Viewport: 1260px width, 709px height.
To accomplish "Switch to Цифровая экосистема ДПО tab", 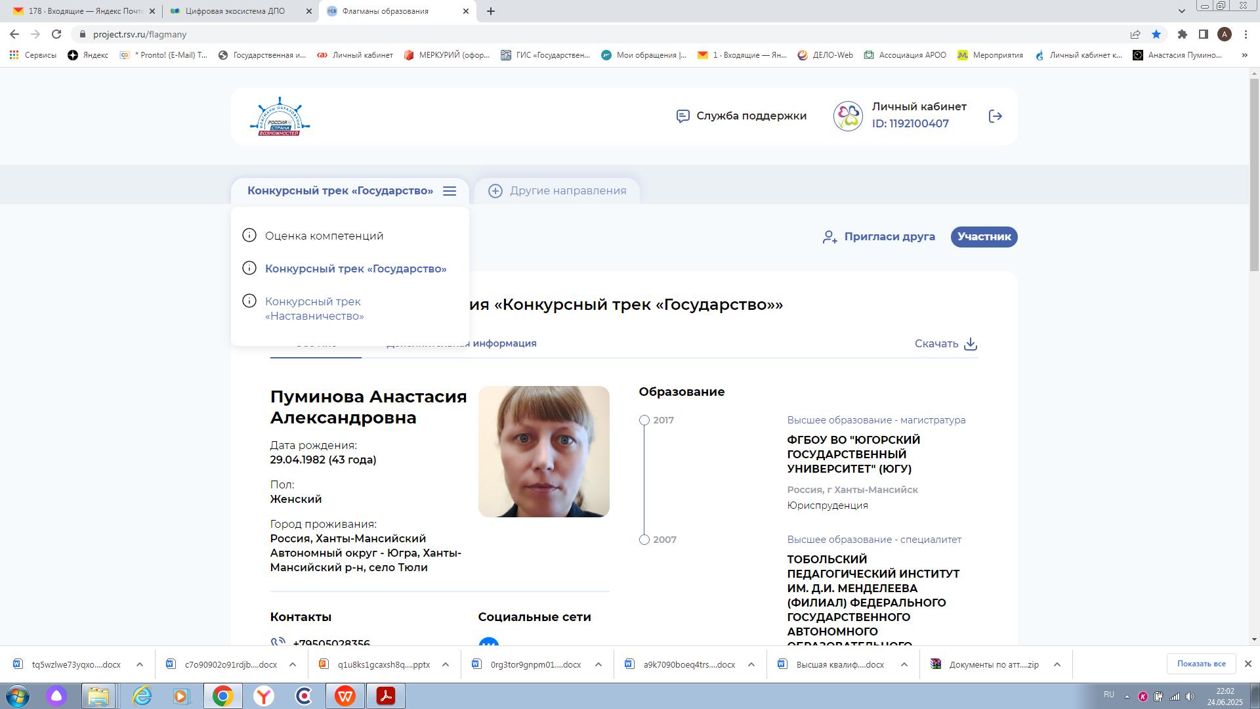I will click(241, 11).
